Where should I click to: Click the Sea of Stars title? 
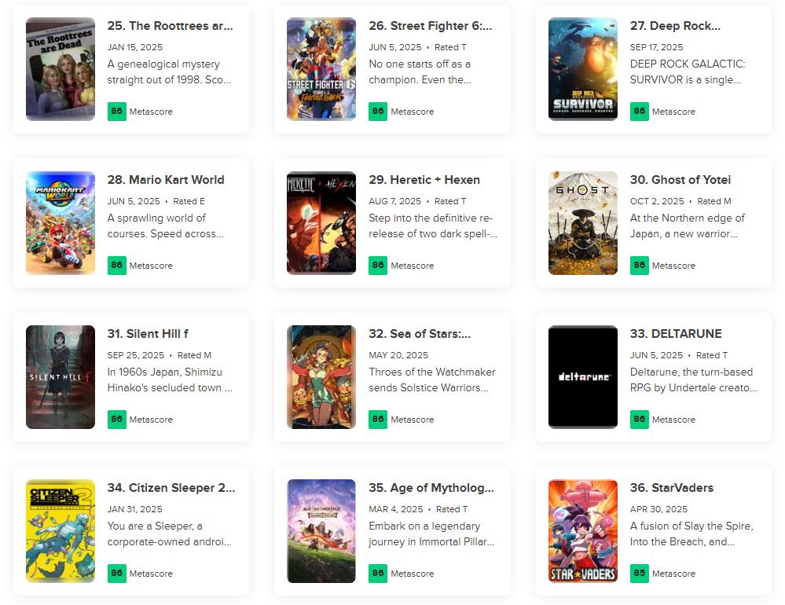coord(420,334)
